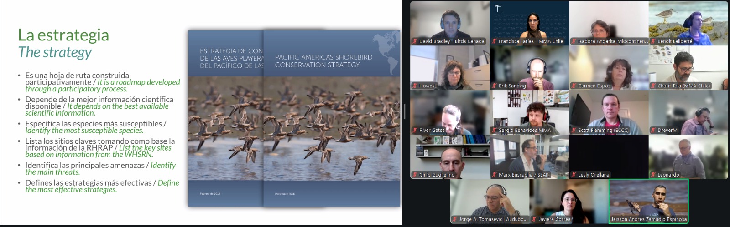Click muted mic icon beside Francisca Farías
Image resolution: width=730 pixels, height=227 pixels.
[495, 41]
